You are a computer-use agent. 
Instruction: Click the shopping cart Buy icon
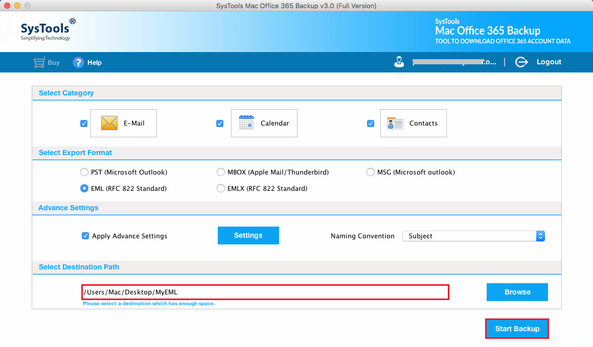point(39,63)
